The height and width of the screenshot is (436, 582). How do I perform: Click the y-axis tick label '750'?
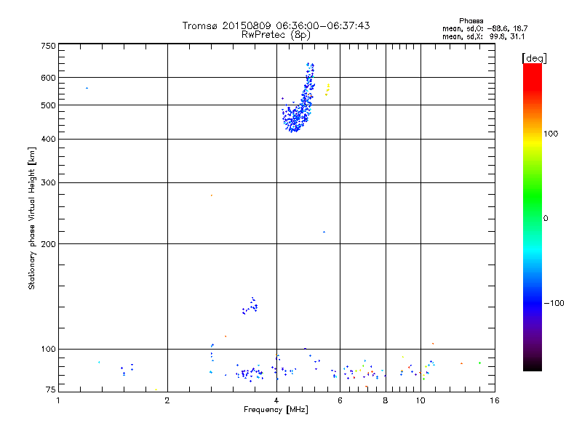[48, 46]
